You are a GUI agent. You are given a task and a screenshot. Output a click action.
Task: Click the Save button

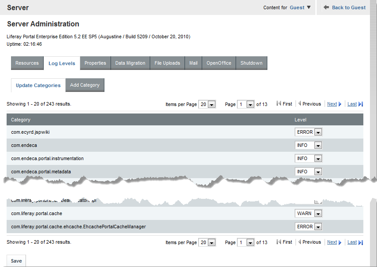tap(16, 261)
